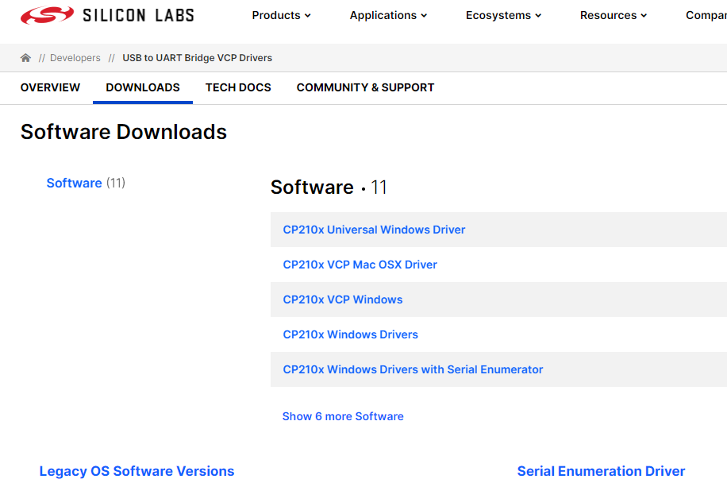
Task: Click the Software Downloads heading
Action: click(x=124, y=132)
